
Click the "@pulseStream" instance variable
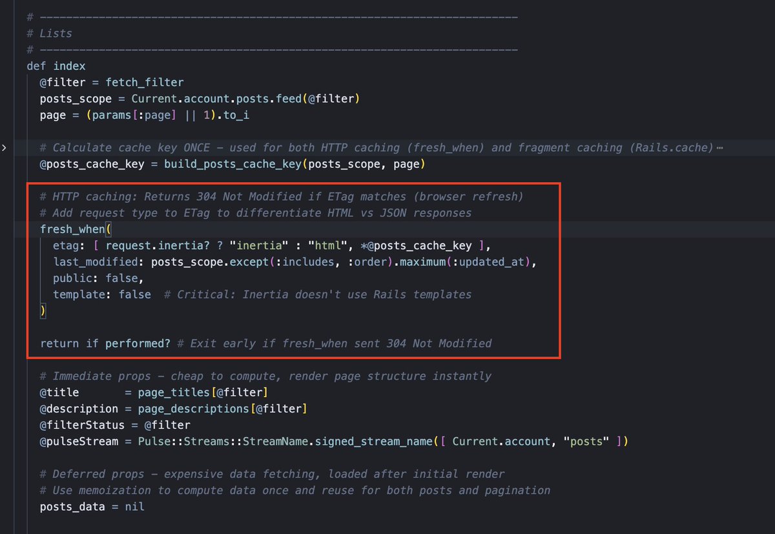[x=79, y=442]
